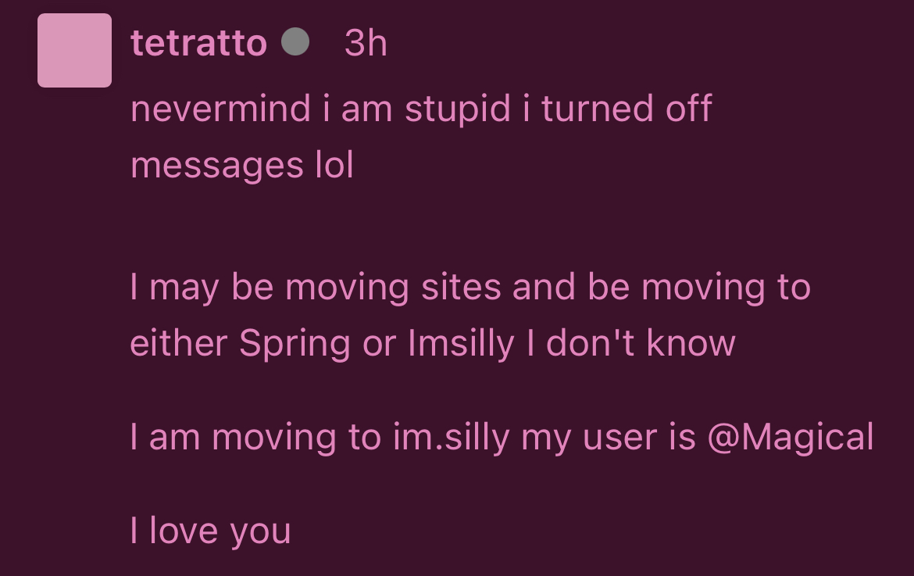Image resolution: width=914 pixels, height=576 pixels.
Task: Click the word 'sites' in the post
Action: 461,287
